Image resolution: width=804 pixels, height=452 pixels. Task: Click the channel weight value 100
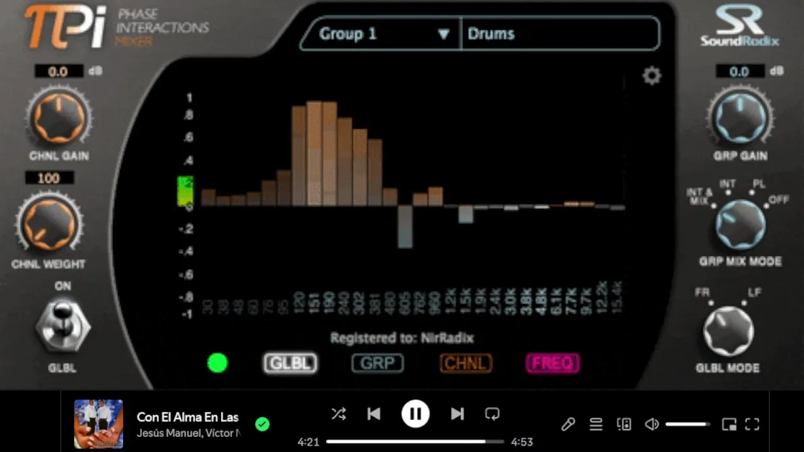click(49, 178)
